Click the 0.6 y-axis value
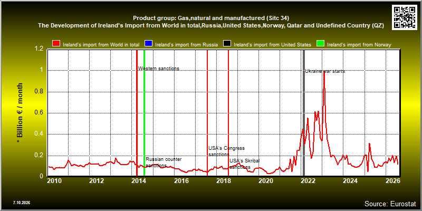Viewport: 422px width, 211px height. [39, 113]
